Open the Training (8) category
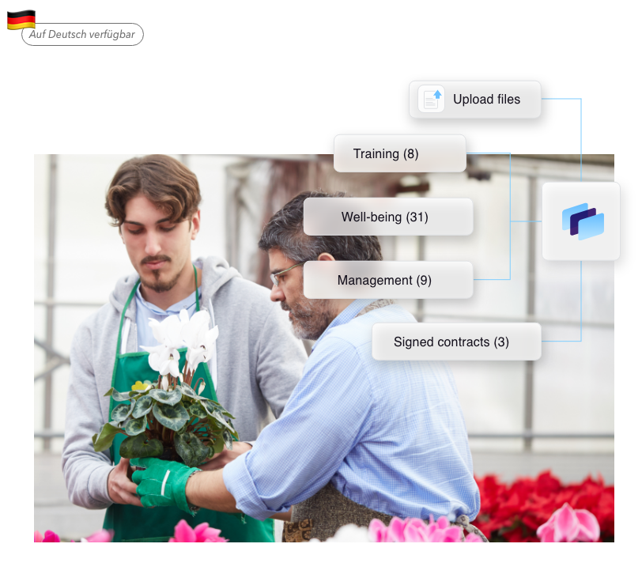 tap(399, 153)
